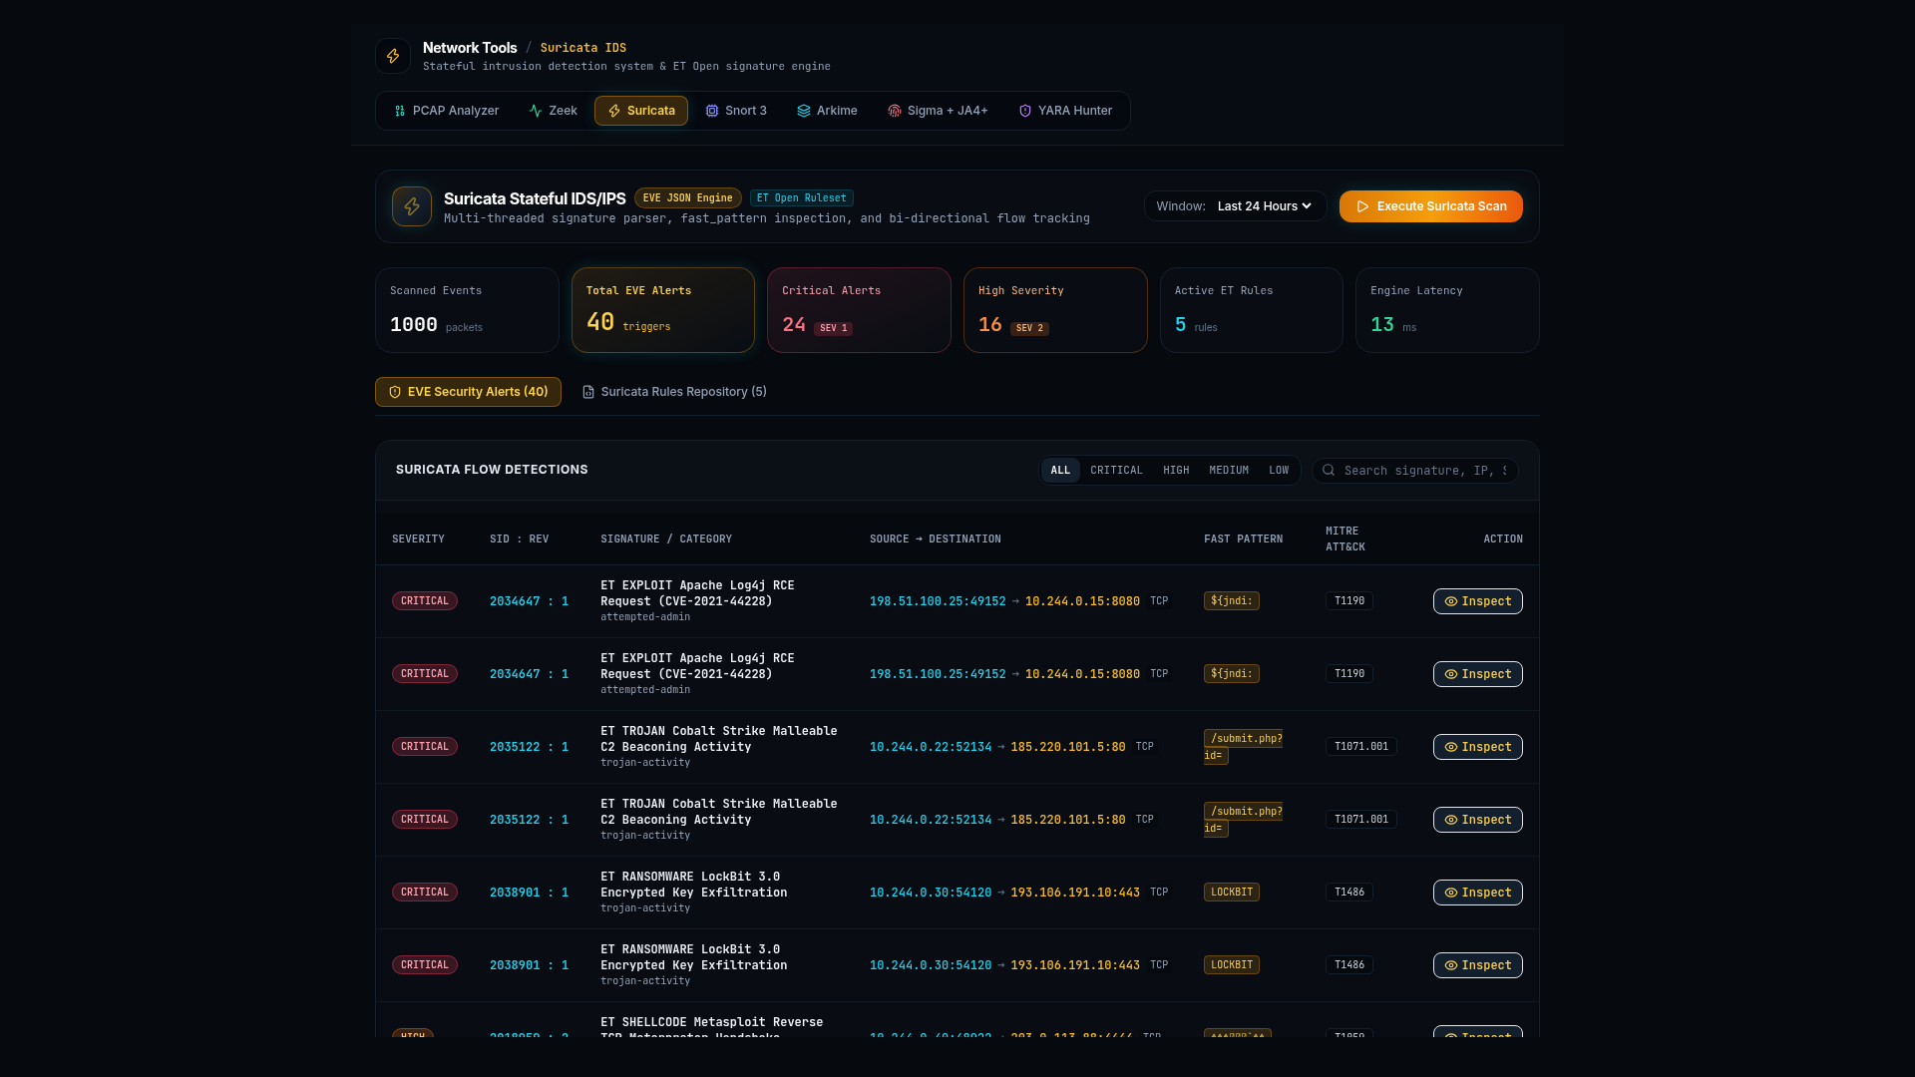Viewport: 1915px width, 1077px height.
Task: Click the play icon in Execute Suricata Scan
Action: pyautogui.click(x=1362, y=206)
